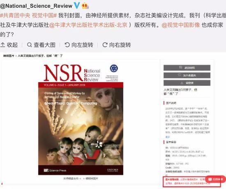Click the blue V verified badge

pos(77,5)
